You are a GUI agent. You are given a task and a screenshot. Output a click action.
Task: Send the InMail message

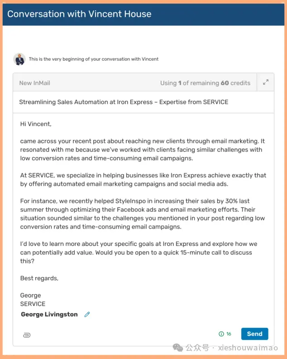pyautogui.click(x=254, y=334)
